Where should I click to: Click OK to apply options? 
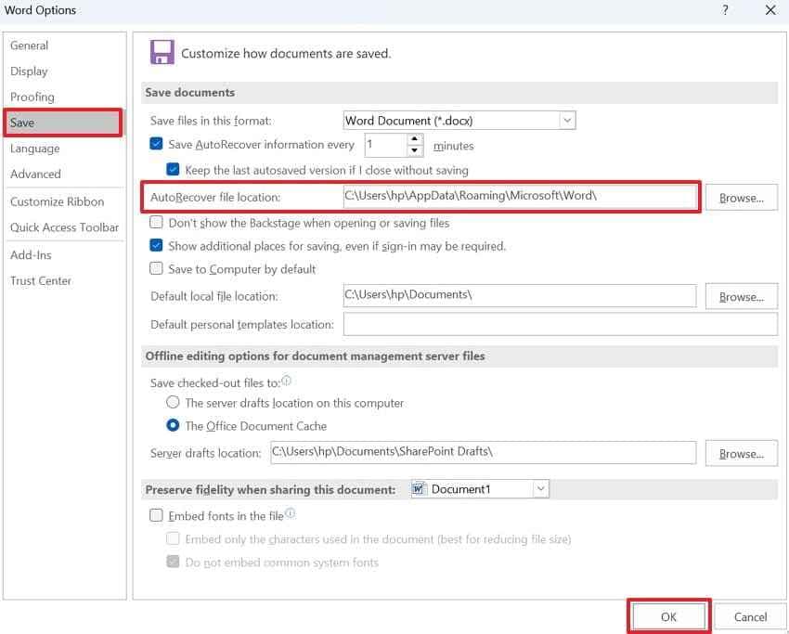[x=668, y=617]
